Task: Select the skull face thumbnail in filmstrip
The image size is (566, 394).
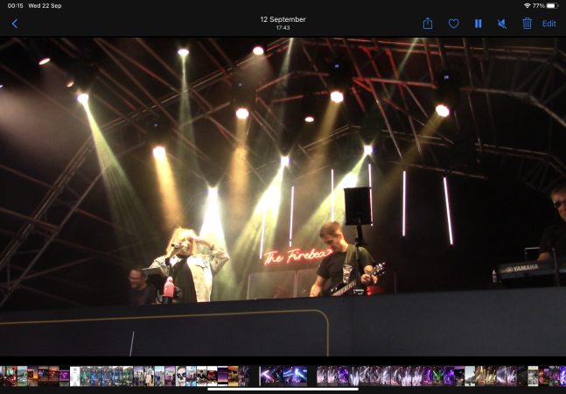Action: 181,376
